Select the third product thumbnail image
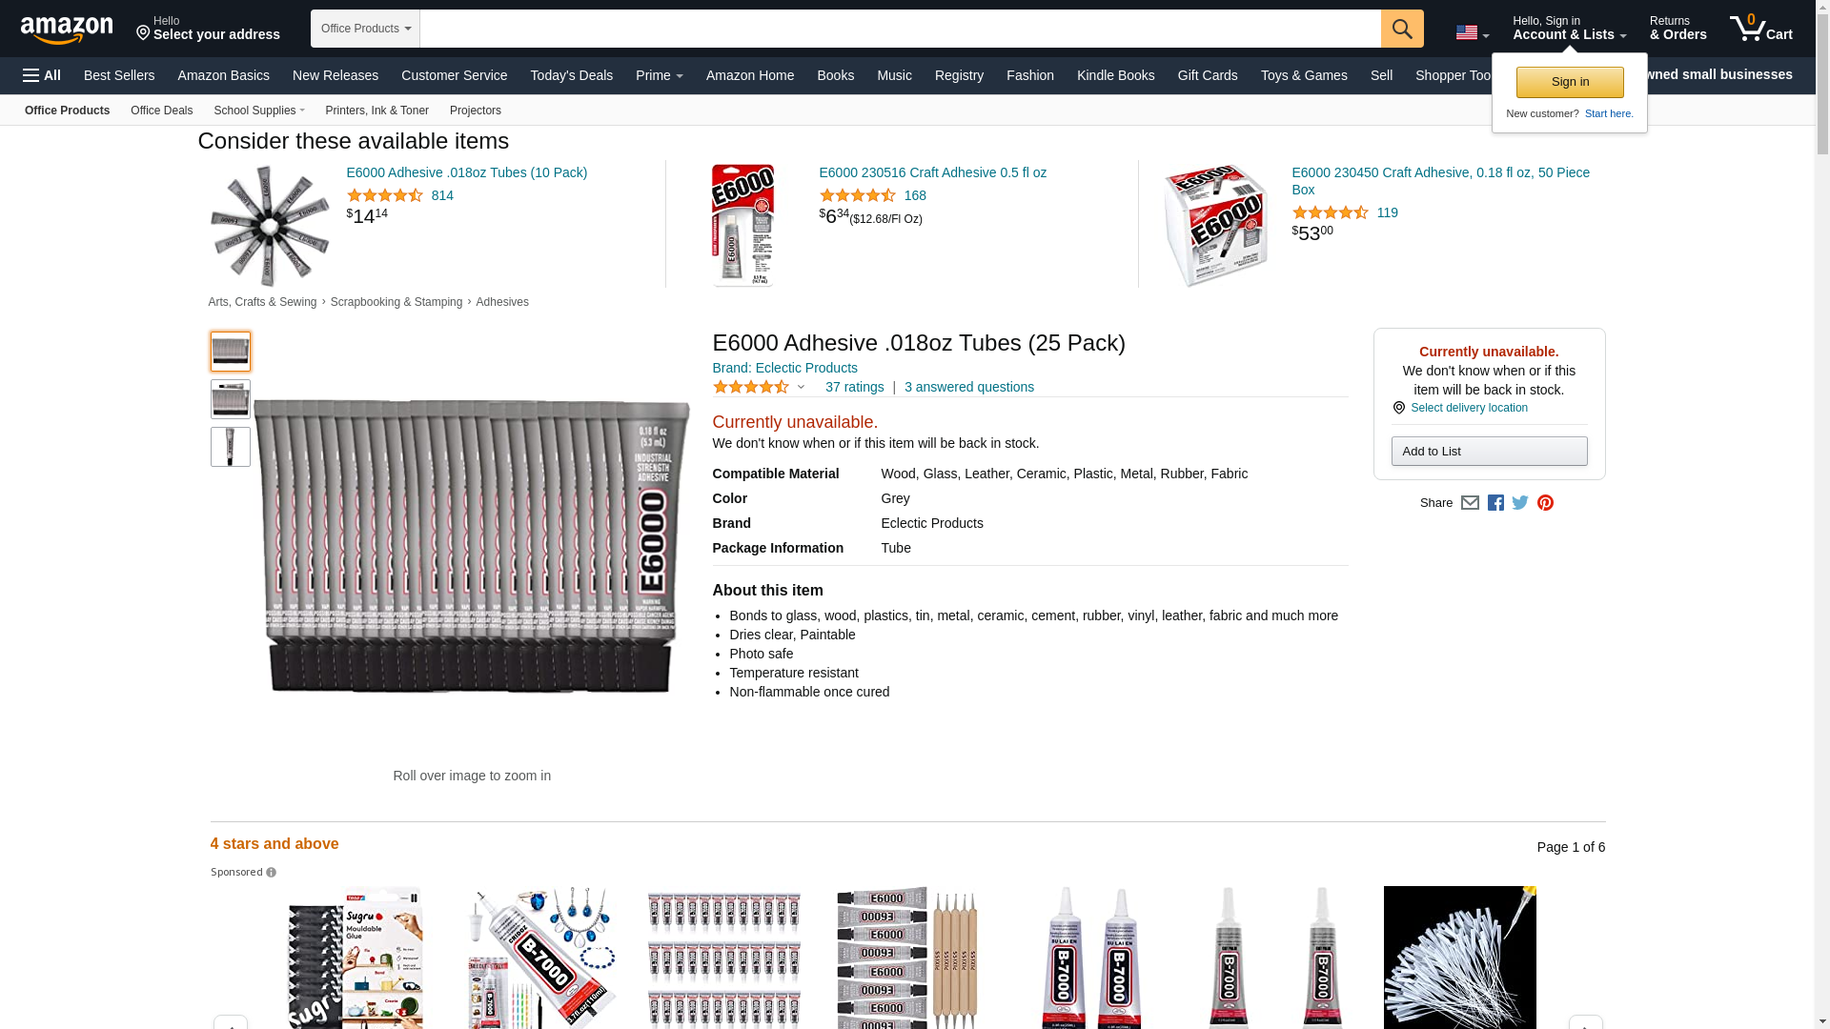 (231, 447)
